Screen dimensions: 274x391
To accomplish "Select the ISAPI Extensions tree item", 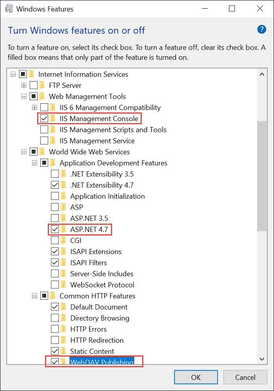I will [x=96, y=252].
